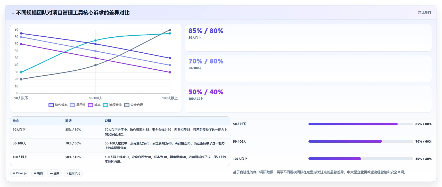Click the header icon beside the dashboard title
The height and width of the screenshot is (187, 442).
pos(12,13)
